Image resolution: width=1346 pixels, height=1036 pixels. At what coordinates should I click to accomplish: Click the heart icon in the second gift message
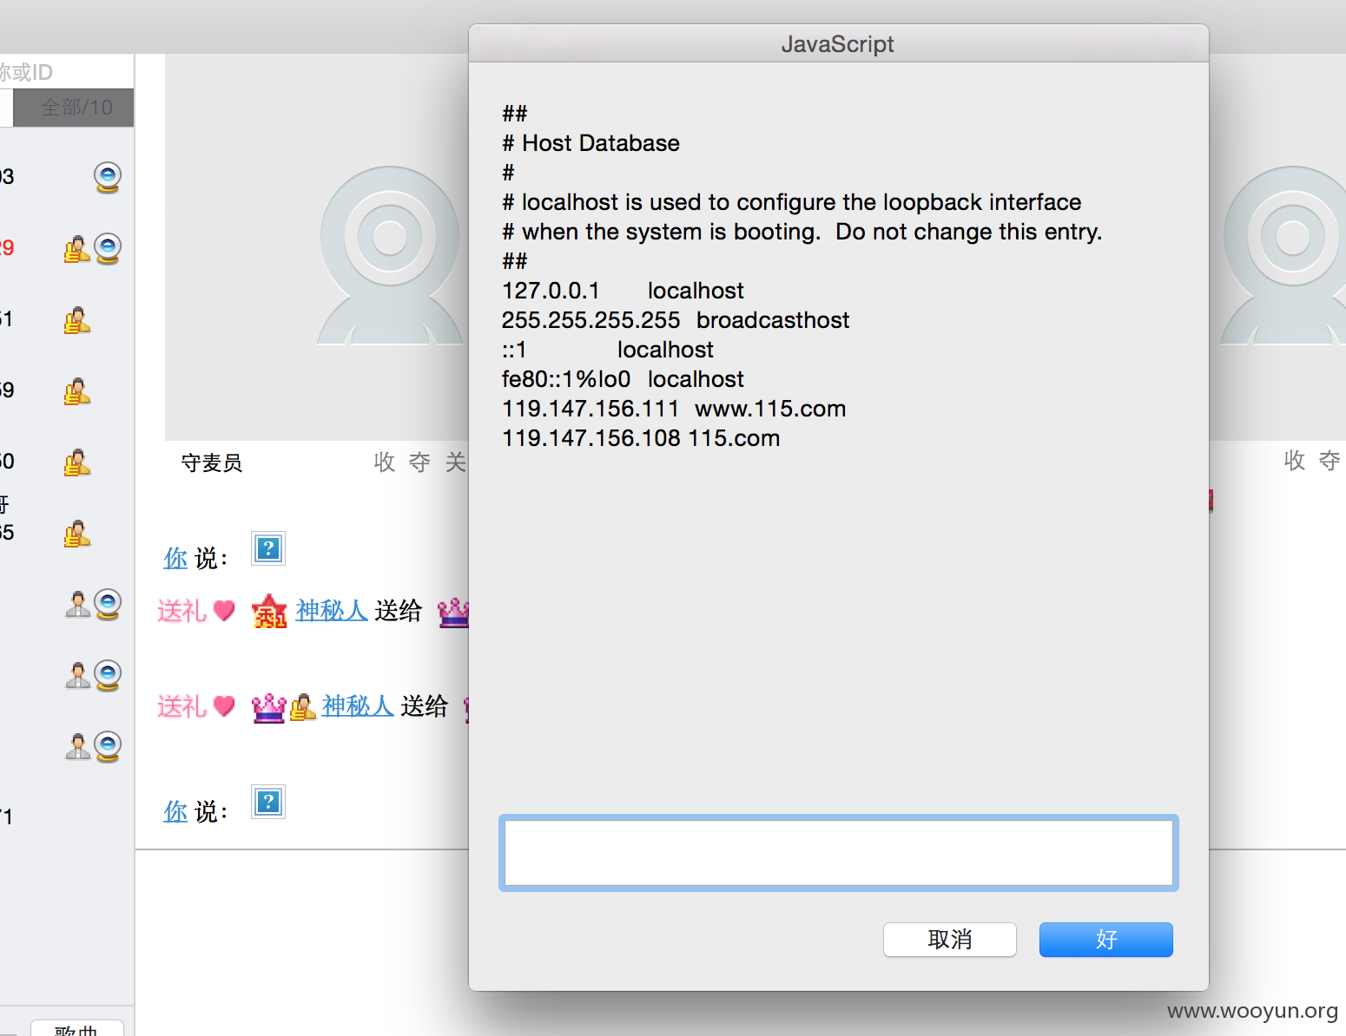tap(224, 706)
